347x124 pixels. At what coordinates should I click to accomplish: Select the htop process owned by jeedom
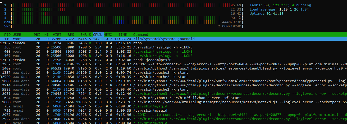point(138,43)
